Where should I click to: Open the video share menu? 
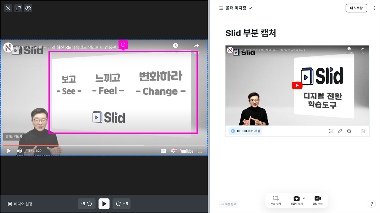point(196,45)
